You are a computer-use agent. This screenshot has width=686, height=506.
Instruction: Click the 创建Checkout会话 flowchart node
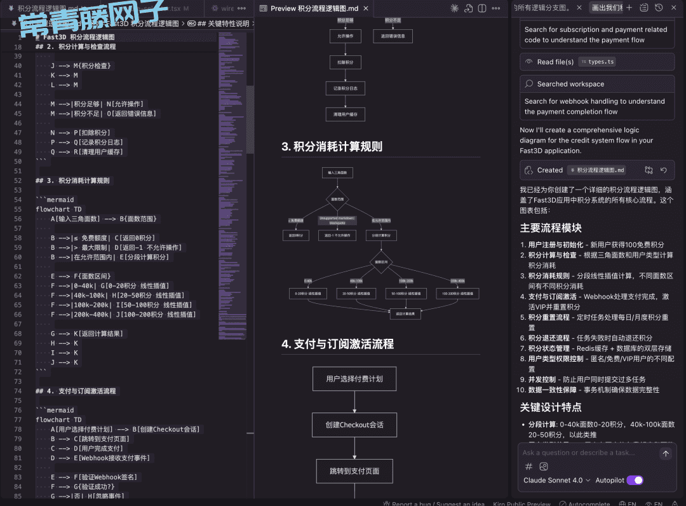tap(354, 425)
